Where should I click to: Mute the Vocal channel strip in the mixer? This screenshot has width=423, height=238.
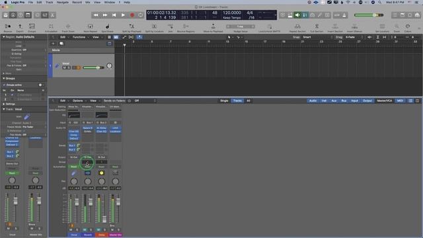[x=71, y=229]
